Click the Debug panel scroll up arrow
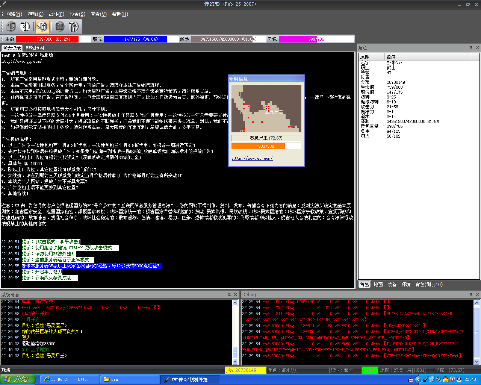Screen dimensions: 481x385 (x=477, y=303)
